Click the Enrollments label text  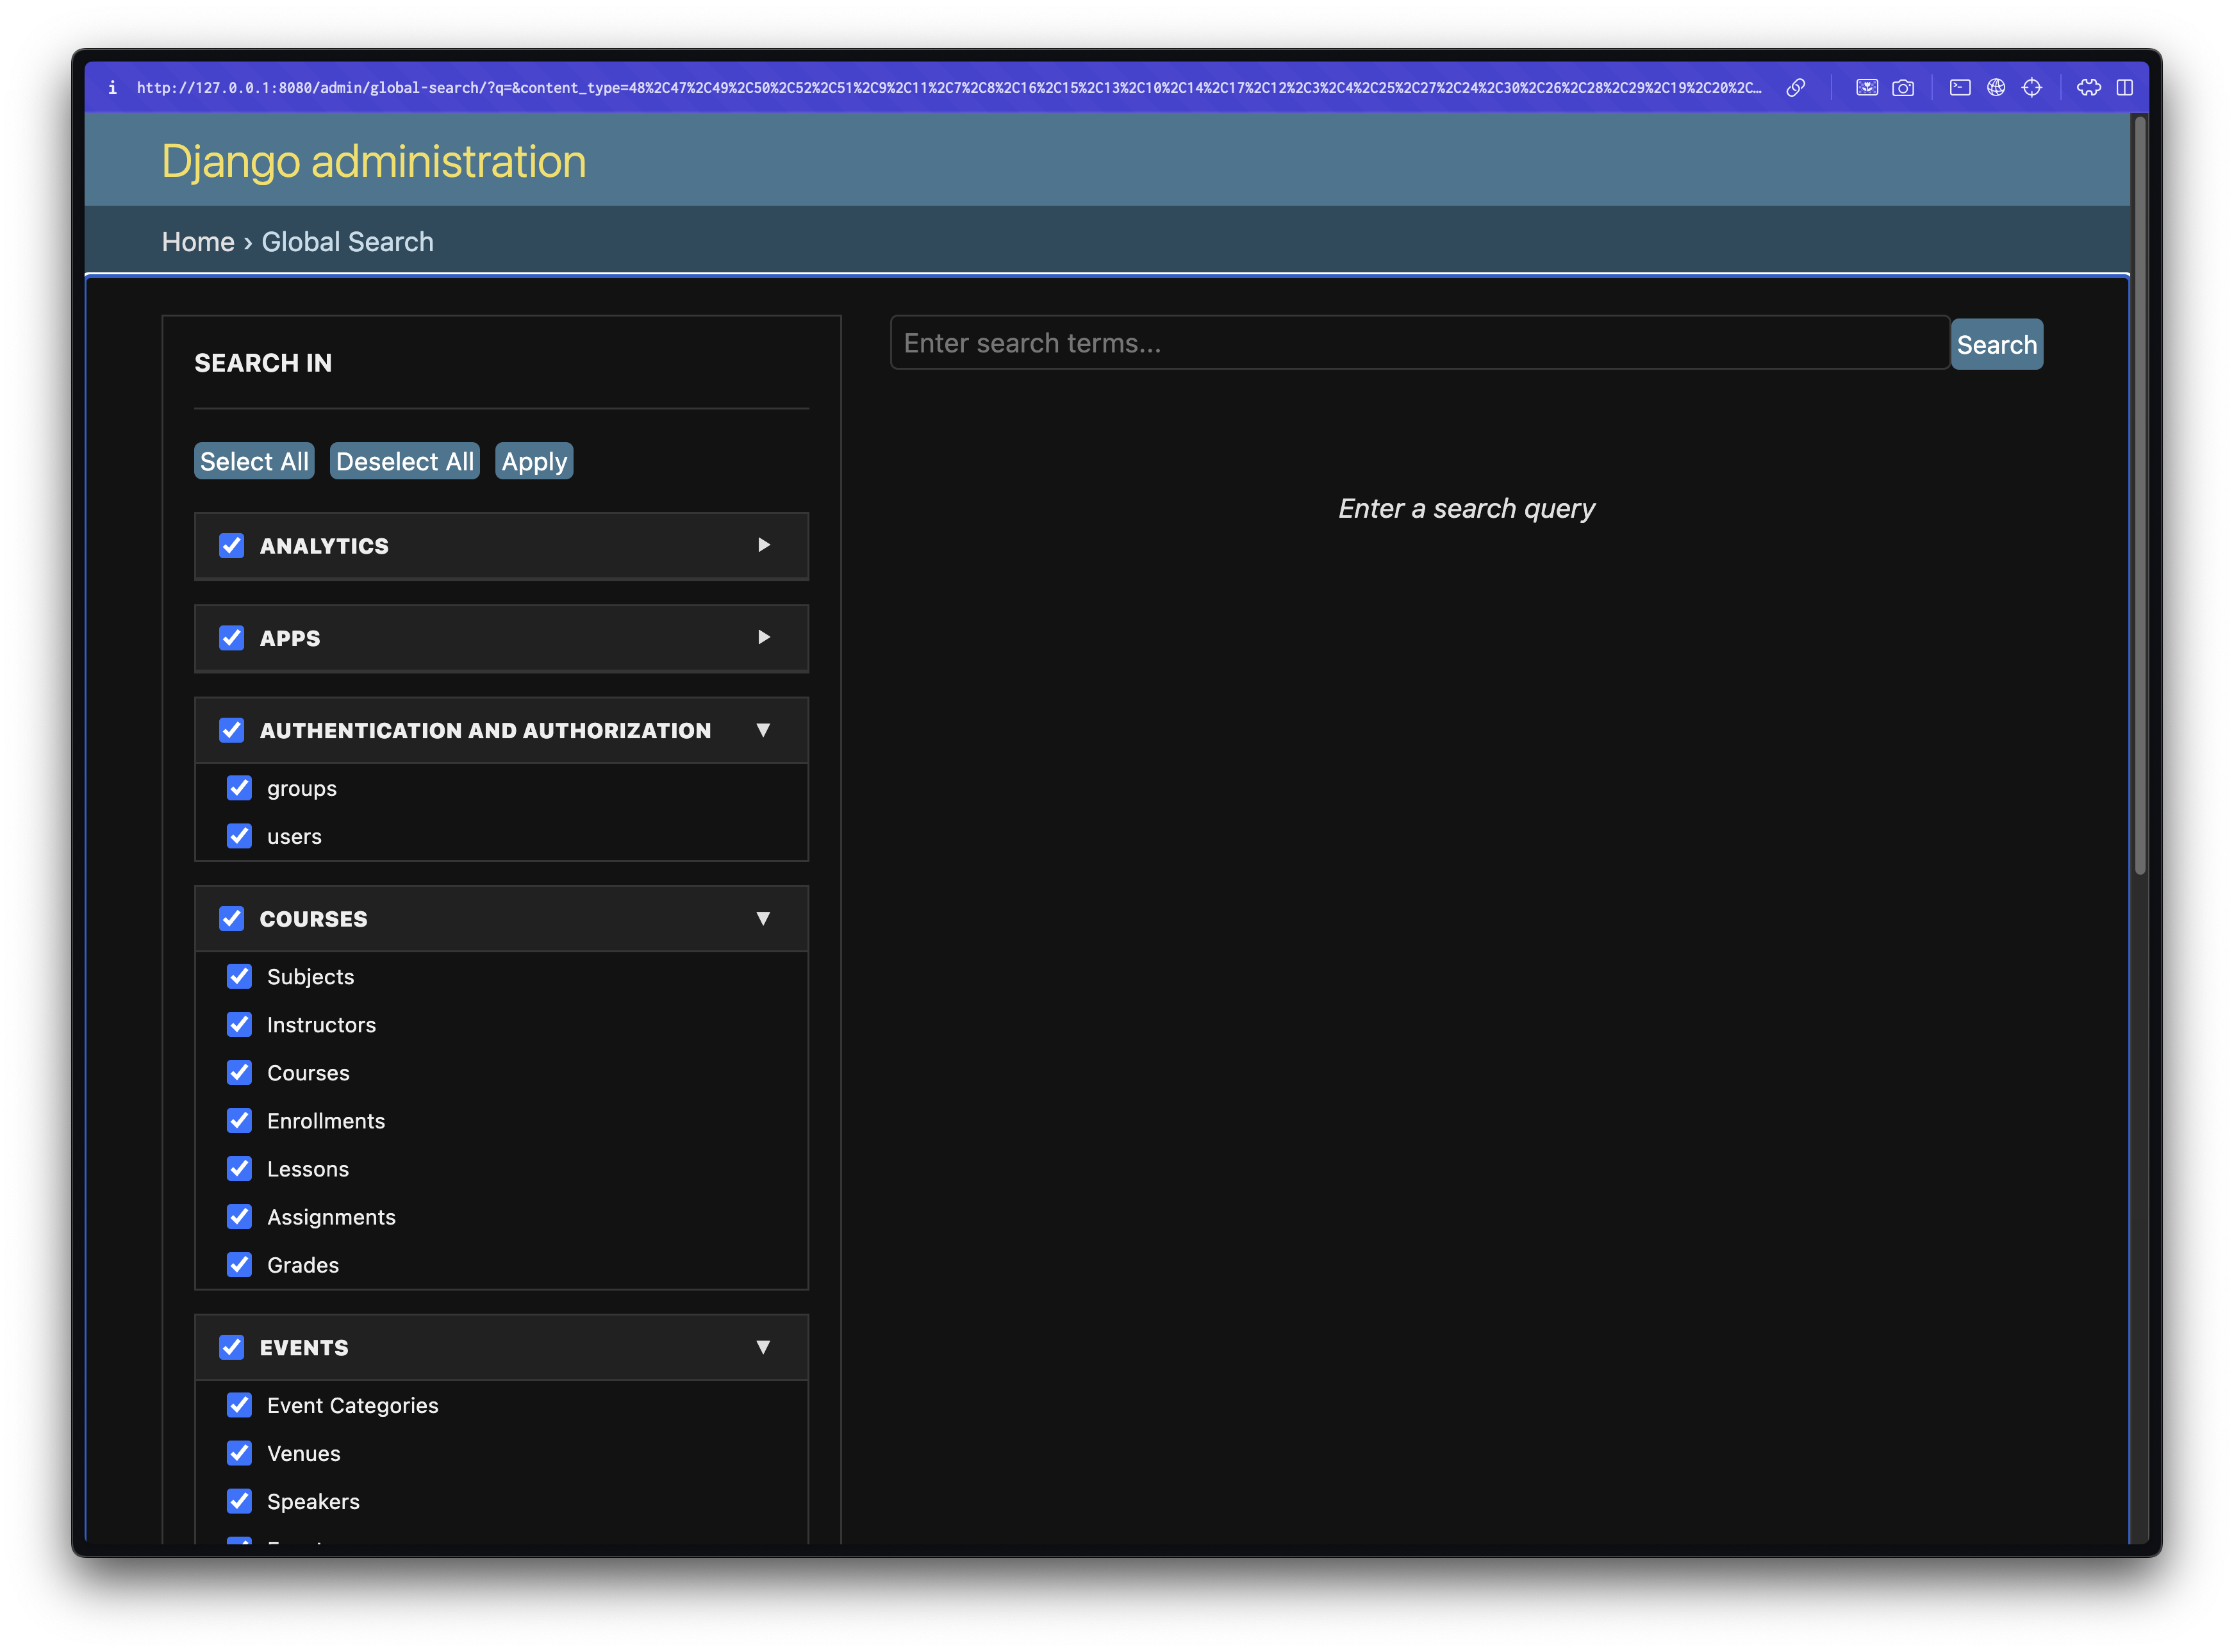coord(326,1121)
